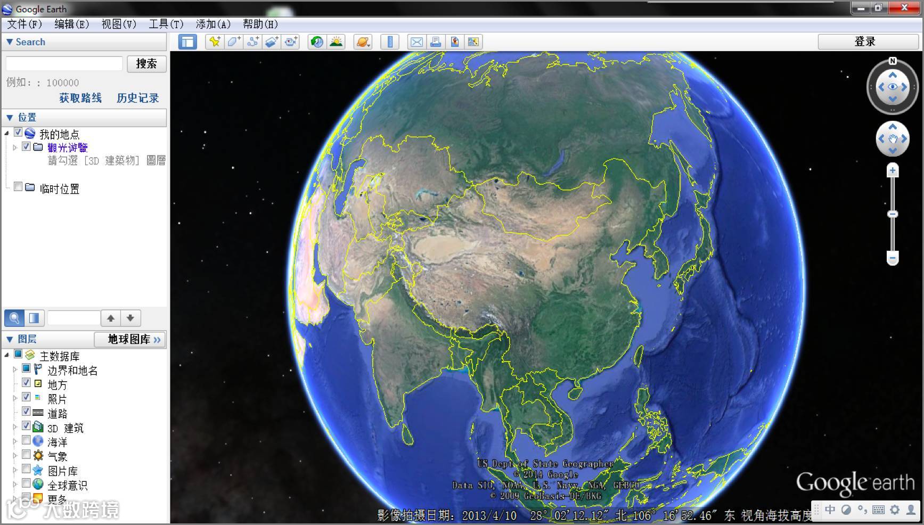Viewport: 924px width, 525px height.
Task: Click the plus zoom-in button
Action: (x=893, y=170)
